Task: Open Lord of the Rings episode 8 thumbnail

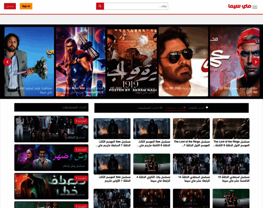Action: click(x=231, y=129)
